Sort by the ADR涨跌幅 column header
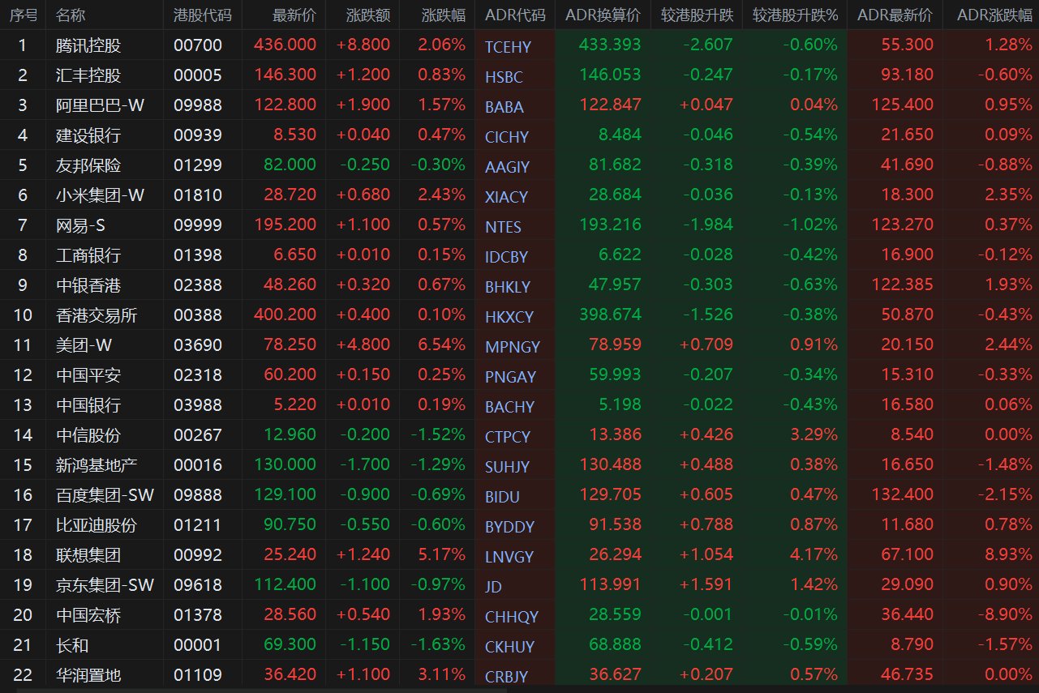 [994, 15]
